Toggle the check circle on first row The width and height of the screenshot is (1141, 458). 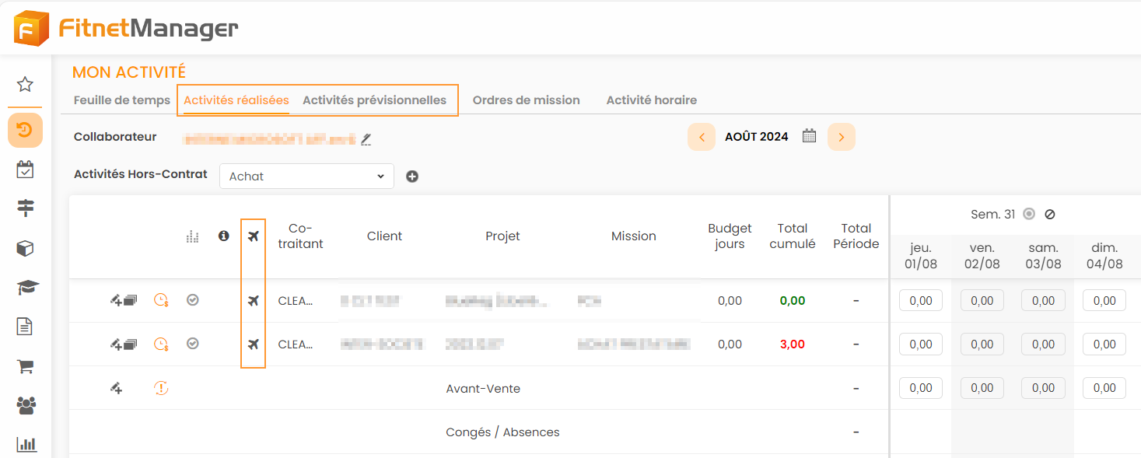pos(193,299)
